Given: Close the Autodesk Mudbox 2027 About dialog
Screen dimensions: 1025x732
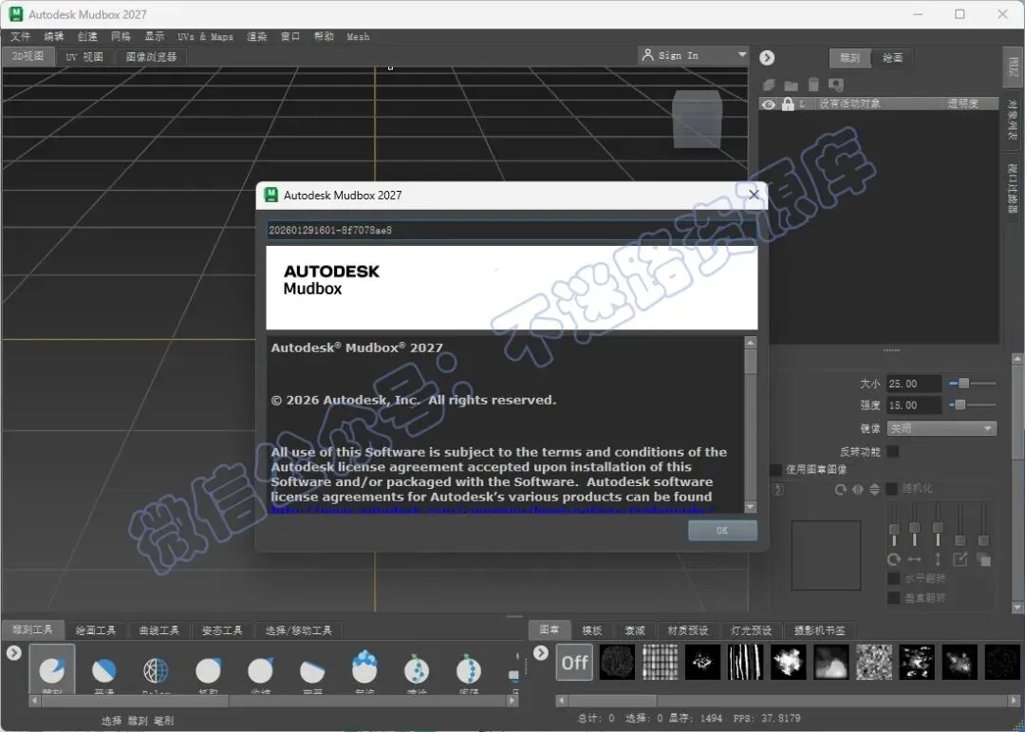Looking at the screenshot, I should (754, 195).
